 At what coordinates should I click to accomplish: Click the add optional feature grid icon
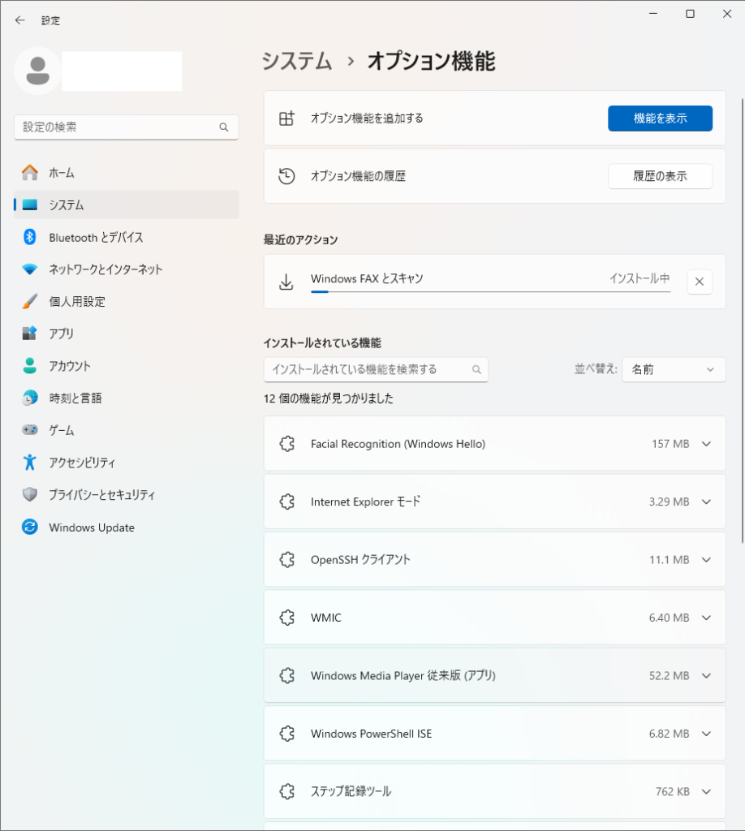click(286, 118)
